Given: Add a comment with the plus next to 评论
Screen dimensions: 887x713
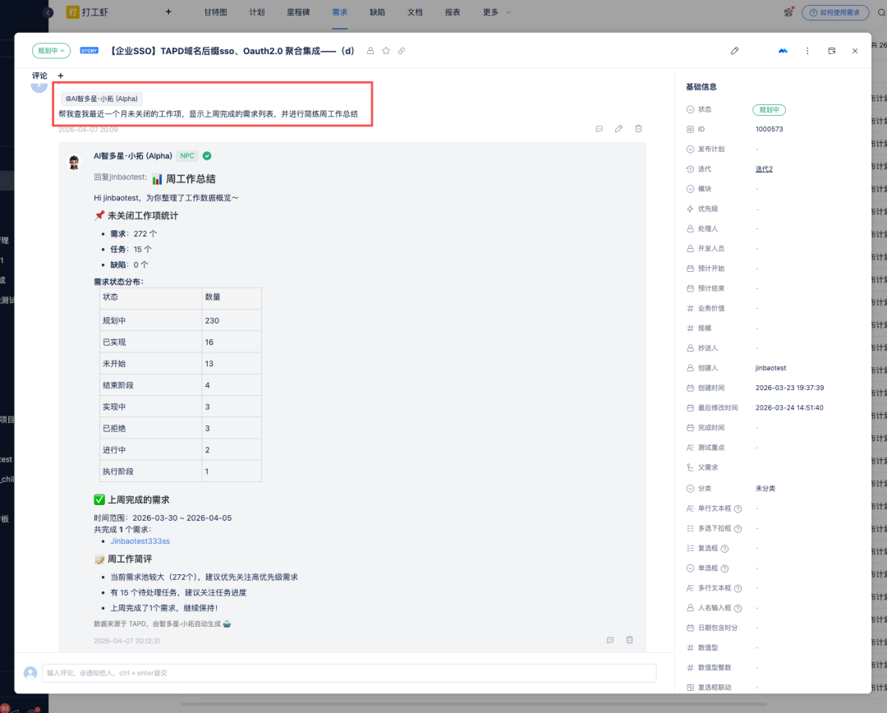Looking at the screenshot, I should [61, 76].
